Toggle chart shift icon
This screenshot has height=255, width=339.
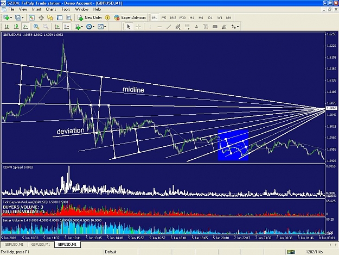point(67,27)
